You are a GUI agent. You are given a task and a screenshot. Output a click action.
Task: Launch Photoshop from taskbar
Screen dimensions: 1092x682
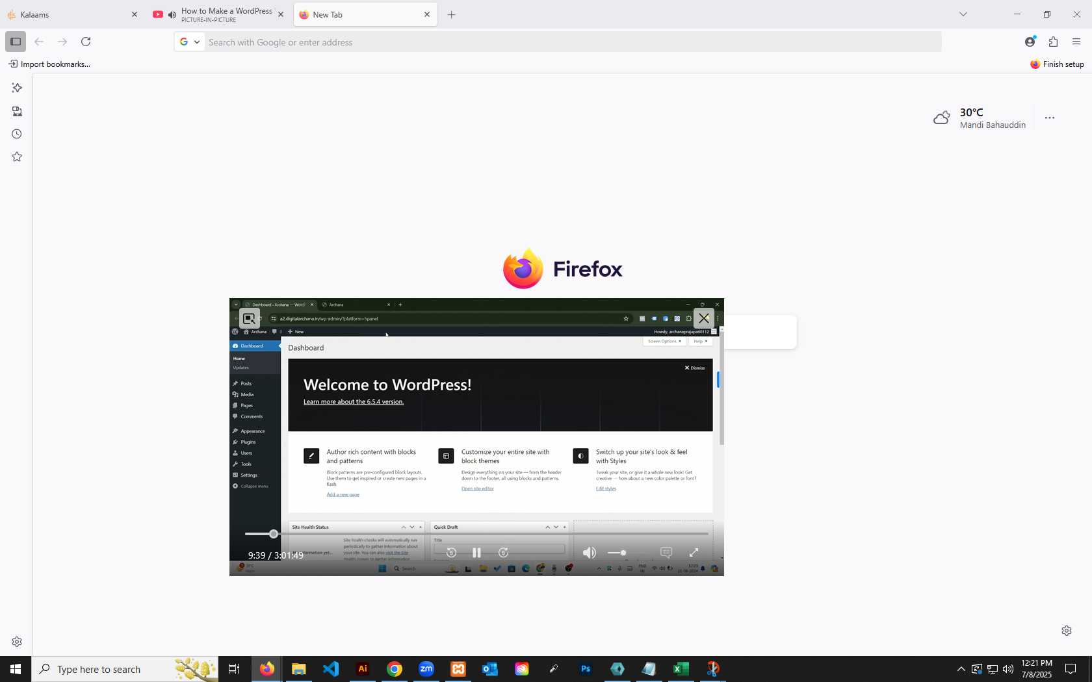click(x=586, y=669)
